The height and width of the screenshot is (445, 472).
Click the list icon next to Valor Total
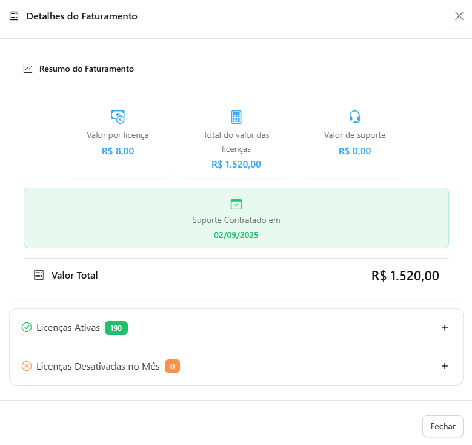pyautogui.click(x=39, y=275)
